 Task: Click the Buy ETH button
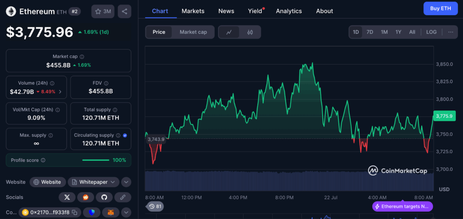(x=440, y=9)
